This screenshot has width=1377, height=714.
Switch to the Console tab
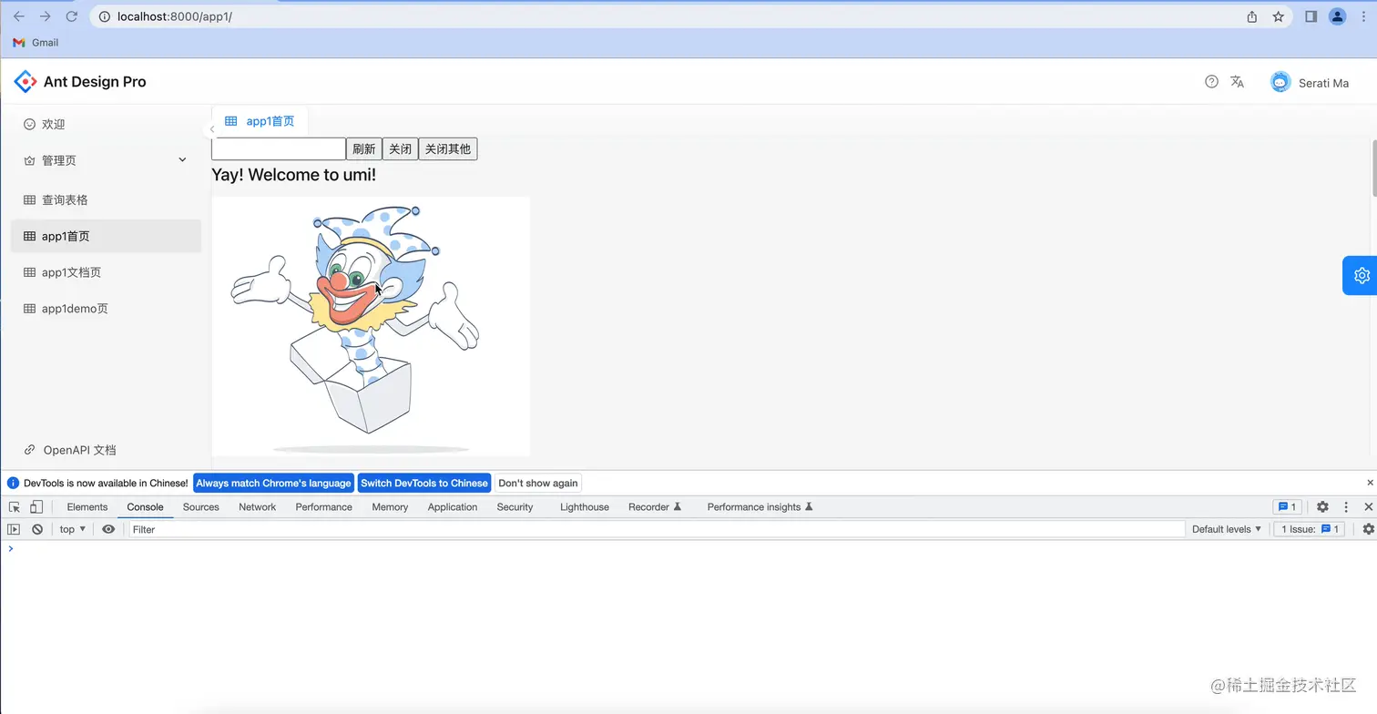pyautogui.click(x=145, y=507)
